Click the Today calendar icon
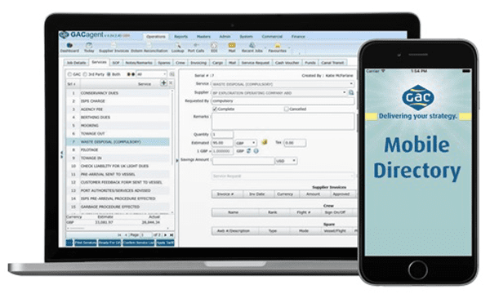490x294 pixels. pyautogui.click(x=89, y=46)
